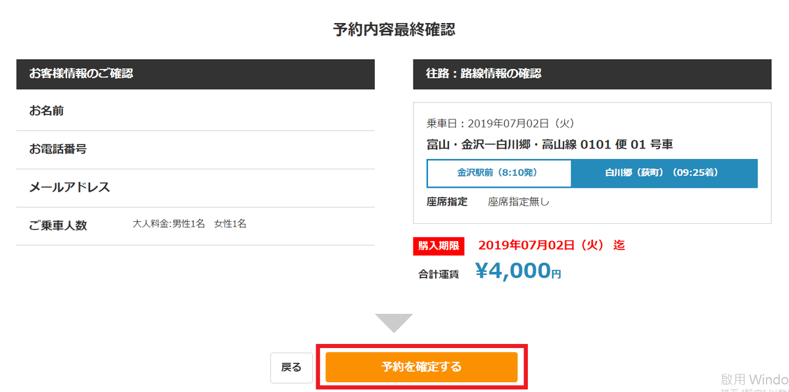Viewport: 789px width, 392px height.
Task: Click the gray downward triangle arrow
Action: [x=394, y=322]
